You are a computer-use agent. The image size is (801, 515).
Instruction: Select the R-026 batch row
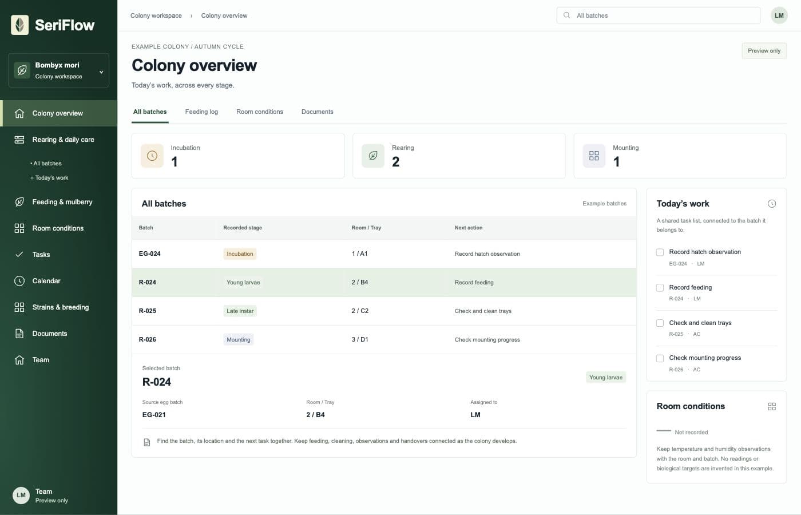(x=384, y=340)
